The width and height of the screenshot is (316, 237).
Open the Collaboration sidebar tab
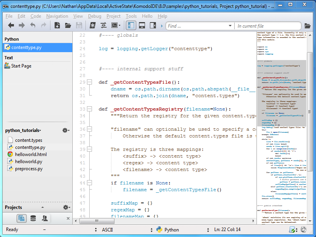tap(45, 218)
